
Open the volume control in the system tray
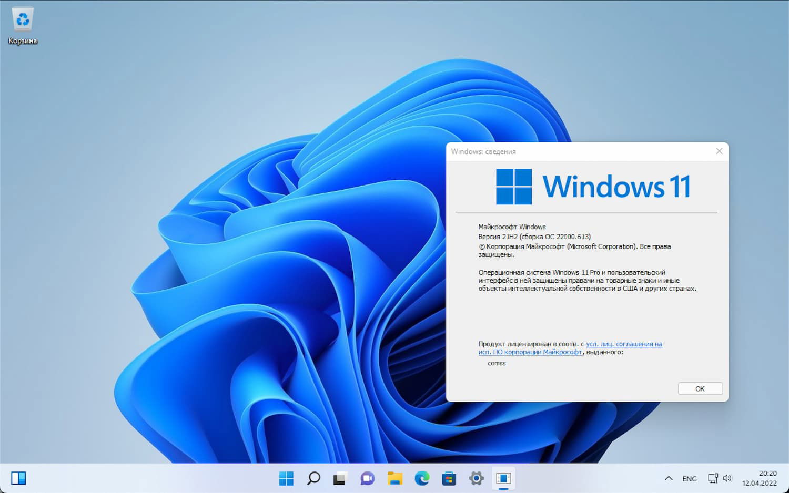point(728,478)
